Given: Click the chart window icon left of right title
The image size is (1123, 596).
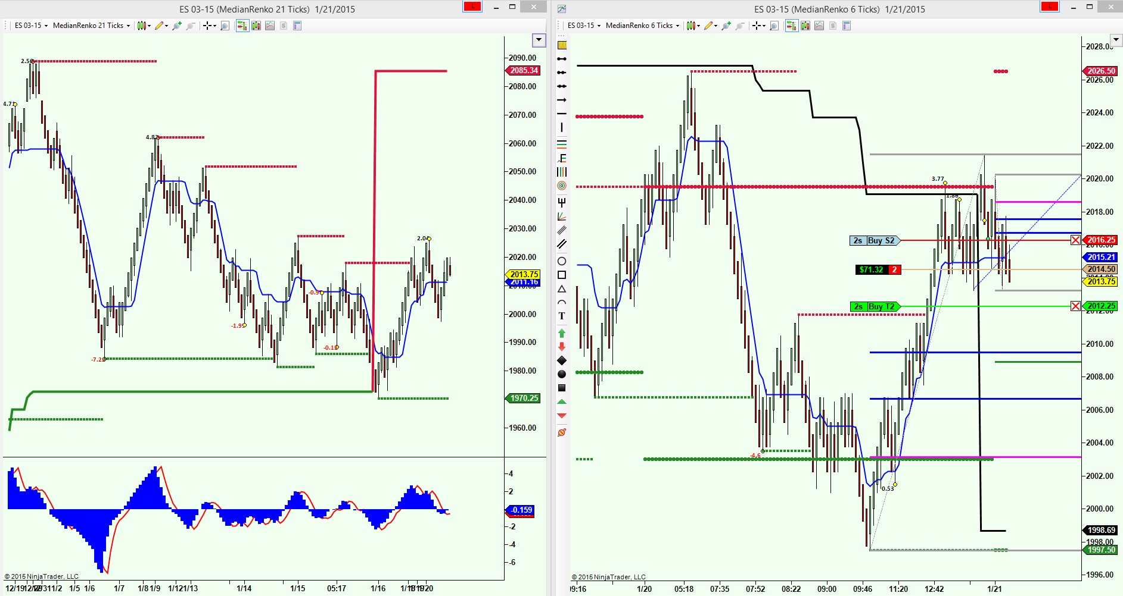Looking at the screenshot, I should tap(562, 9).
